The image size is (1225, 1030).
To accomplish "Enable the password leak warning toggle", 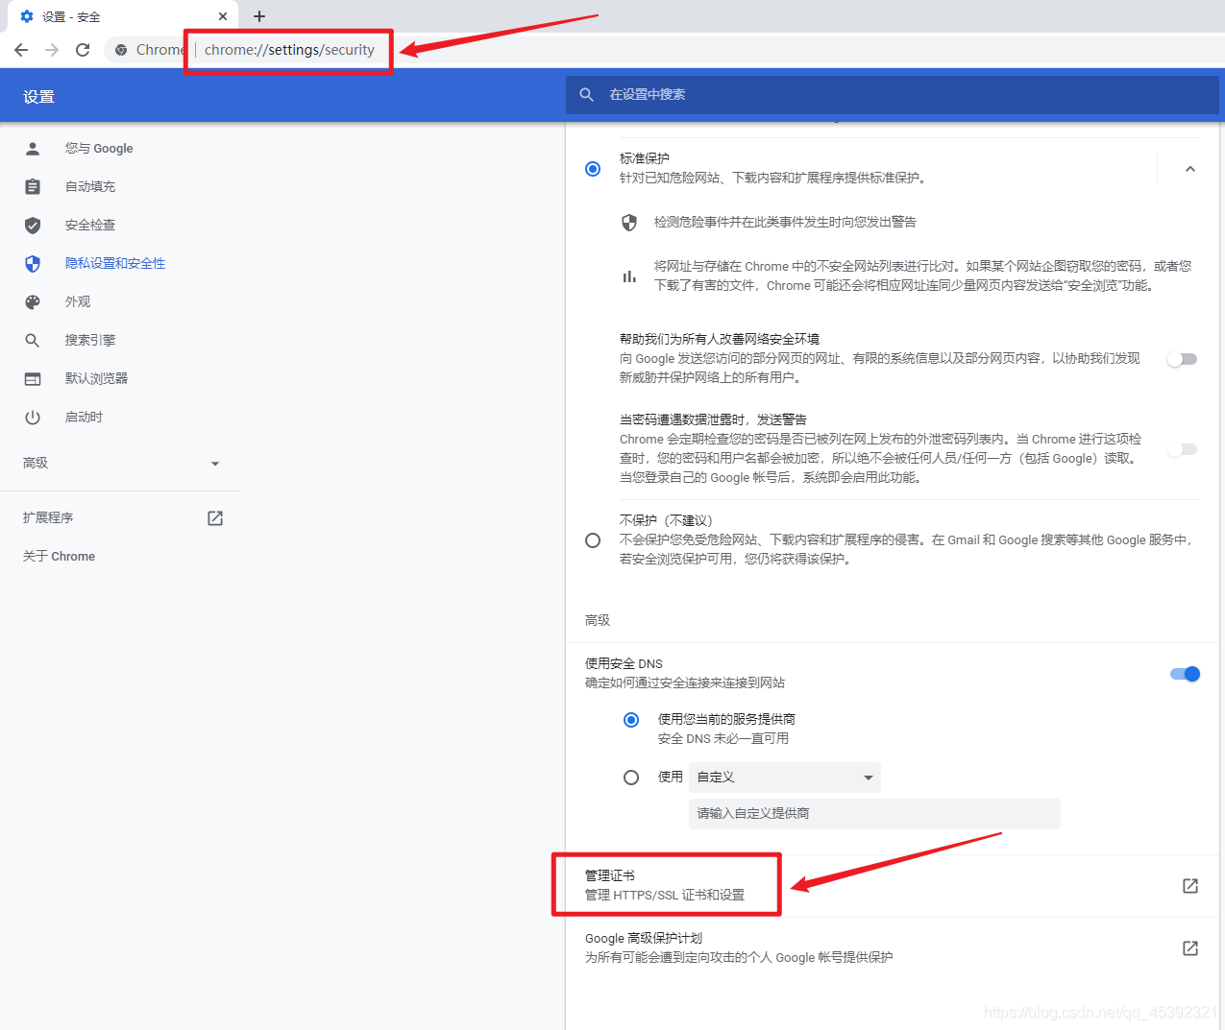I will click(1181, 448).
